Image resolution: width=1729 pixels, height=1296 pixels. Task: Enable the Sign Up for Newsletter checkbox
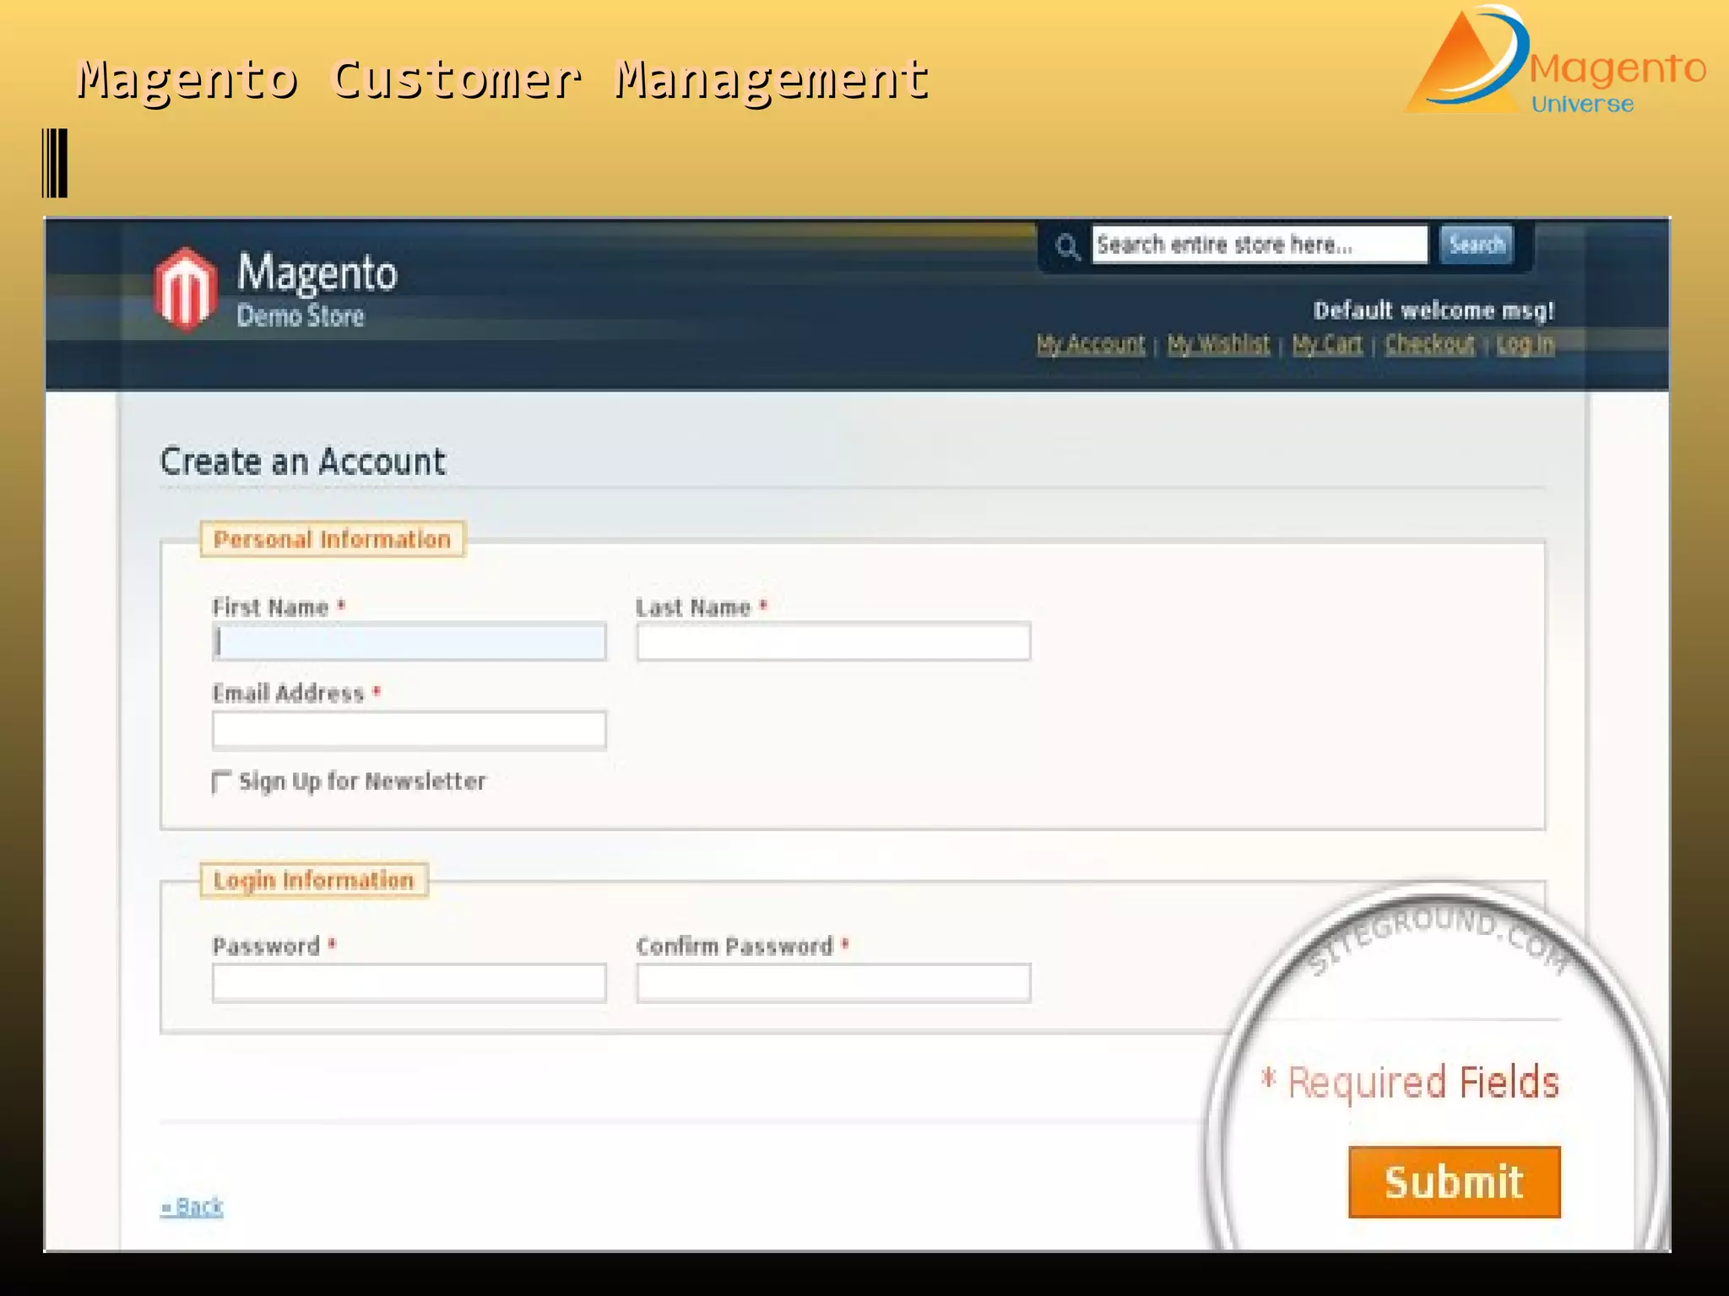click(x=221, y=782)
